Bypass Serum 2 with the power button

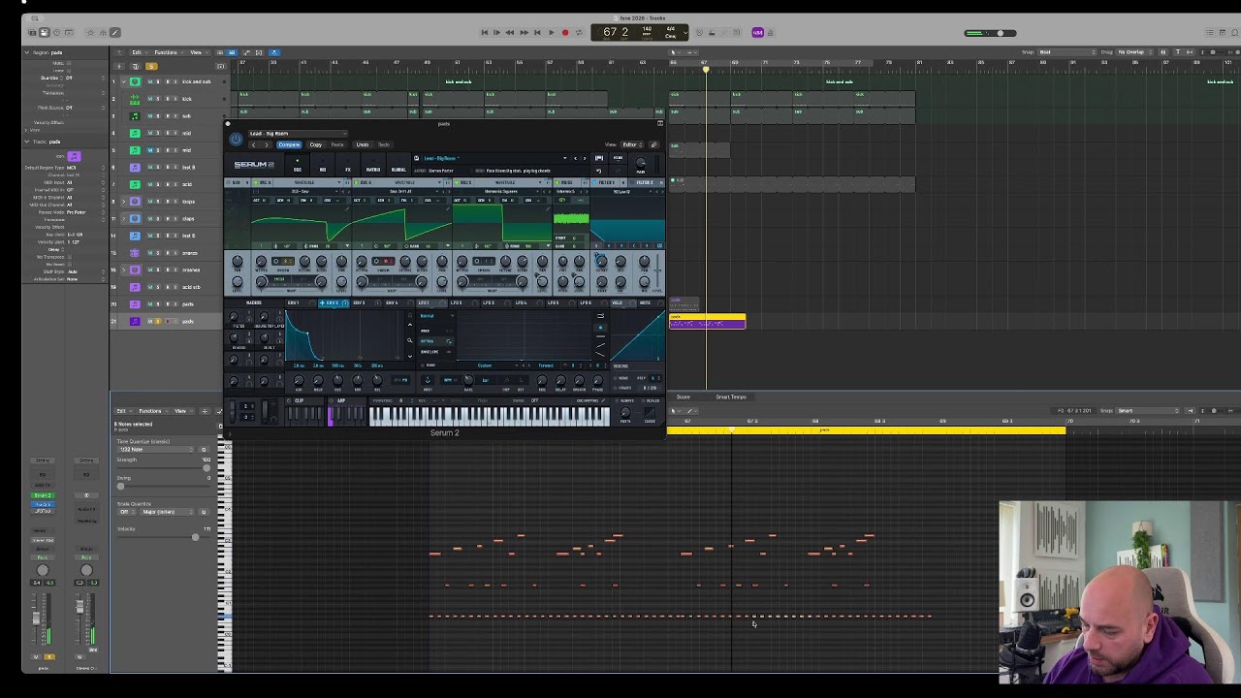coord(236,140)
